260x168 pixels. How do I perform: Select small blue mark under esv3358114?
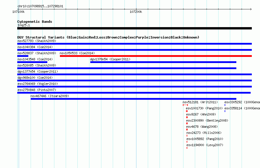tap(225, 111)
